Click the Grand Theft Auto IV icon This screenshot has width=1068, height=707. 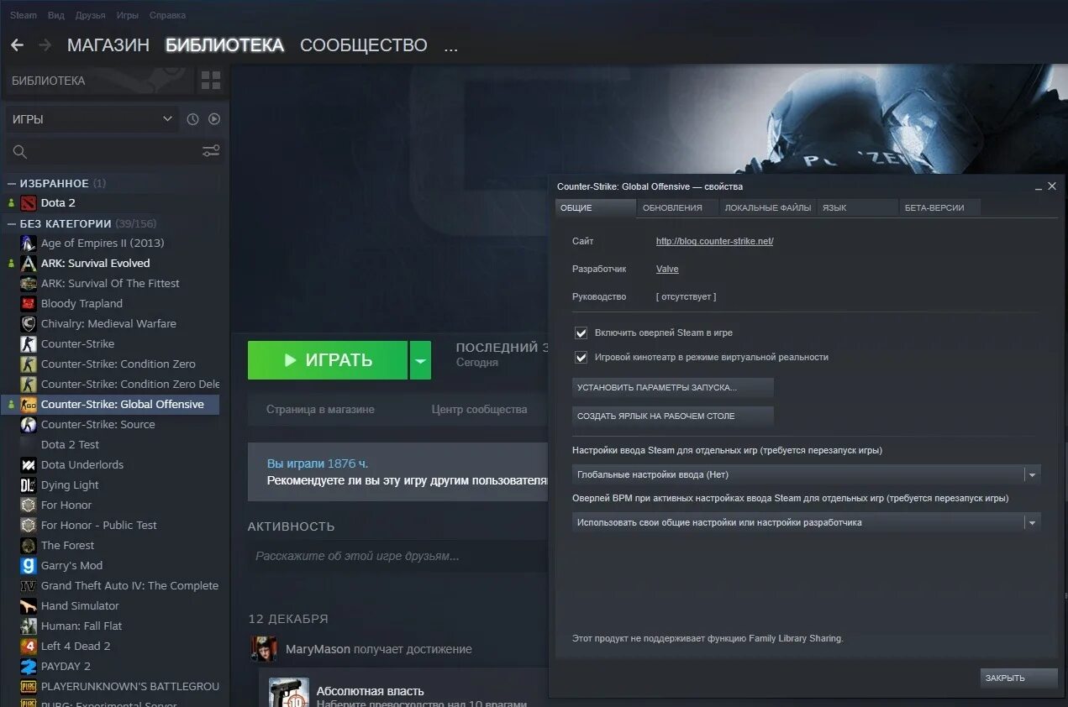[x=29, y=585]
